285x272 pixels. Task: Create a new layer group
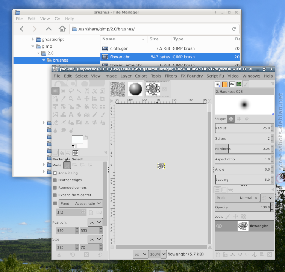pos(225,255)
